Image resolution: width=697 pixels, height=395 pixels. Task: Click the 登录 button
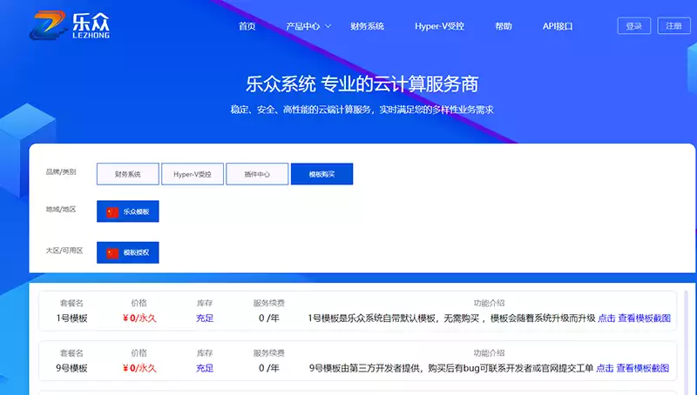point(634,26)
